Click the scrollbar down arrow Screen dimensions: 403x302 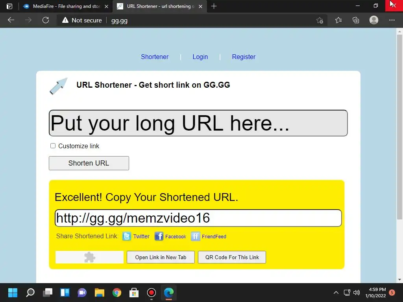[x=399, y=280]
